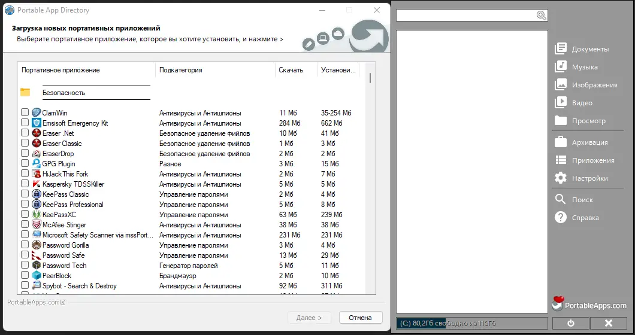This screenshot has width=635, height=335.
Task: Click the Kaspersky TDSSKiller icon
Action: tap(37, 184)
